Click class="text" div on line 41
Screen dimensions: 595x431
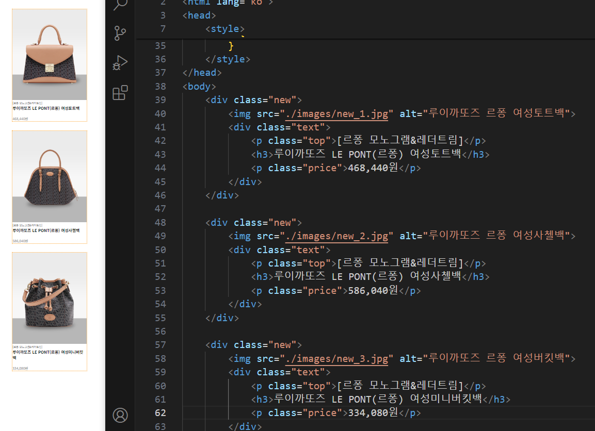tap(279, 127)
